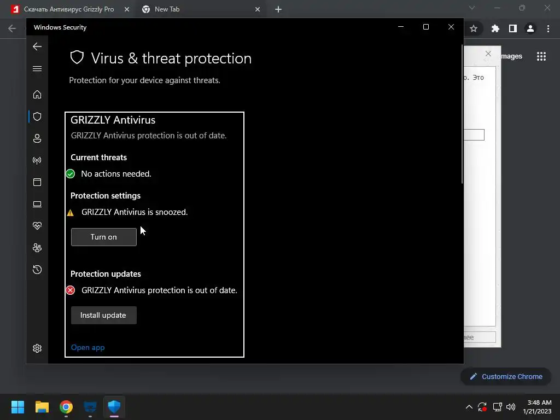
Task: Select Virus & threat protection shield icon
Action: click(37, 116)
